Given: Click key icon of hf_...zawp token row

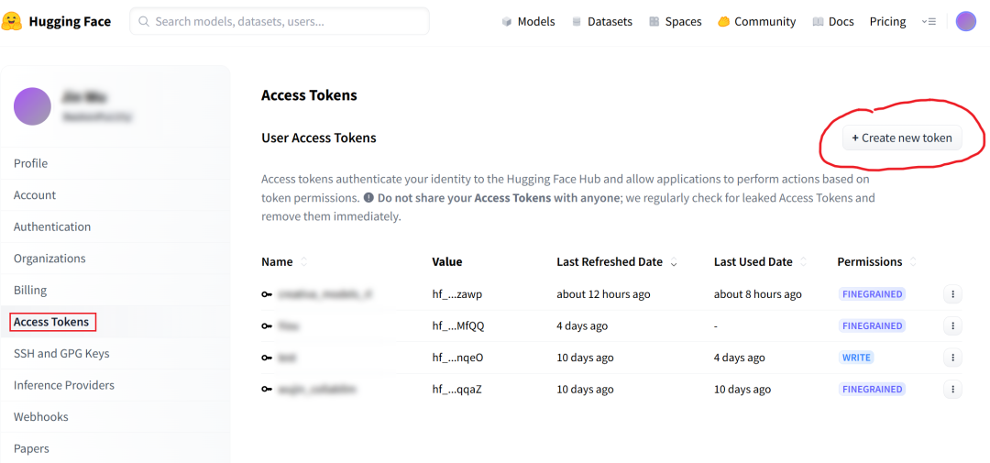Looking at the screenshot, I should [x=267, y=294].
